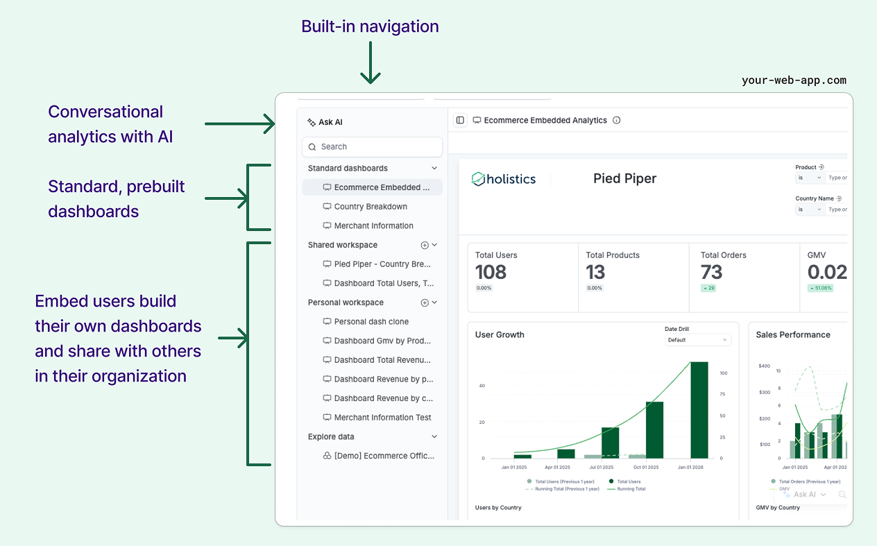Click the Search field in the sidebar
The width and height of the screenshot is (877, 546).
coord(372,146)
